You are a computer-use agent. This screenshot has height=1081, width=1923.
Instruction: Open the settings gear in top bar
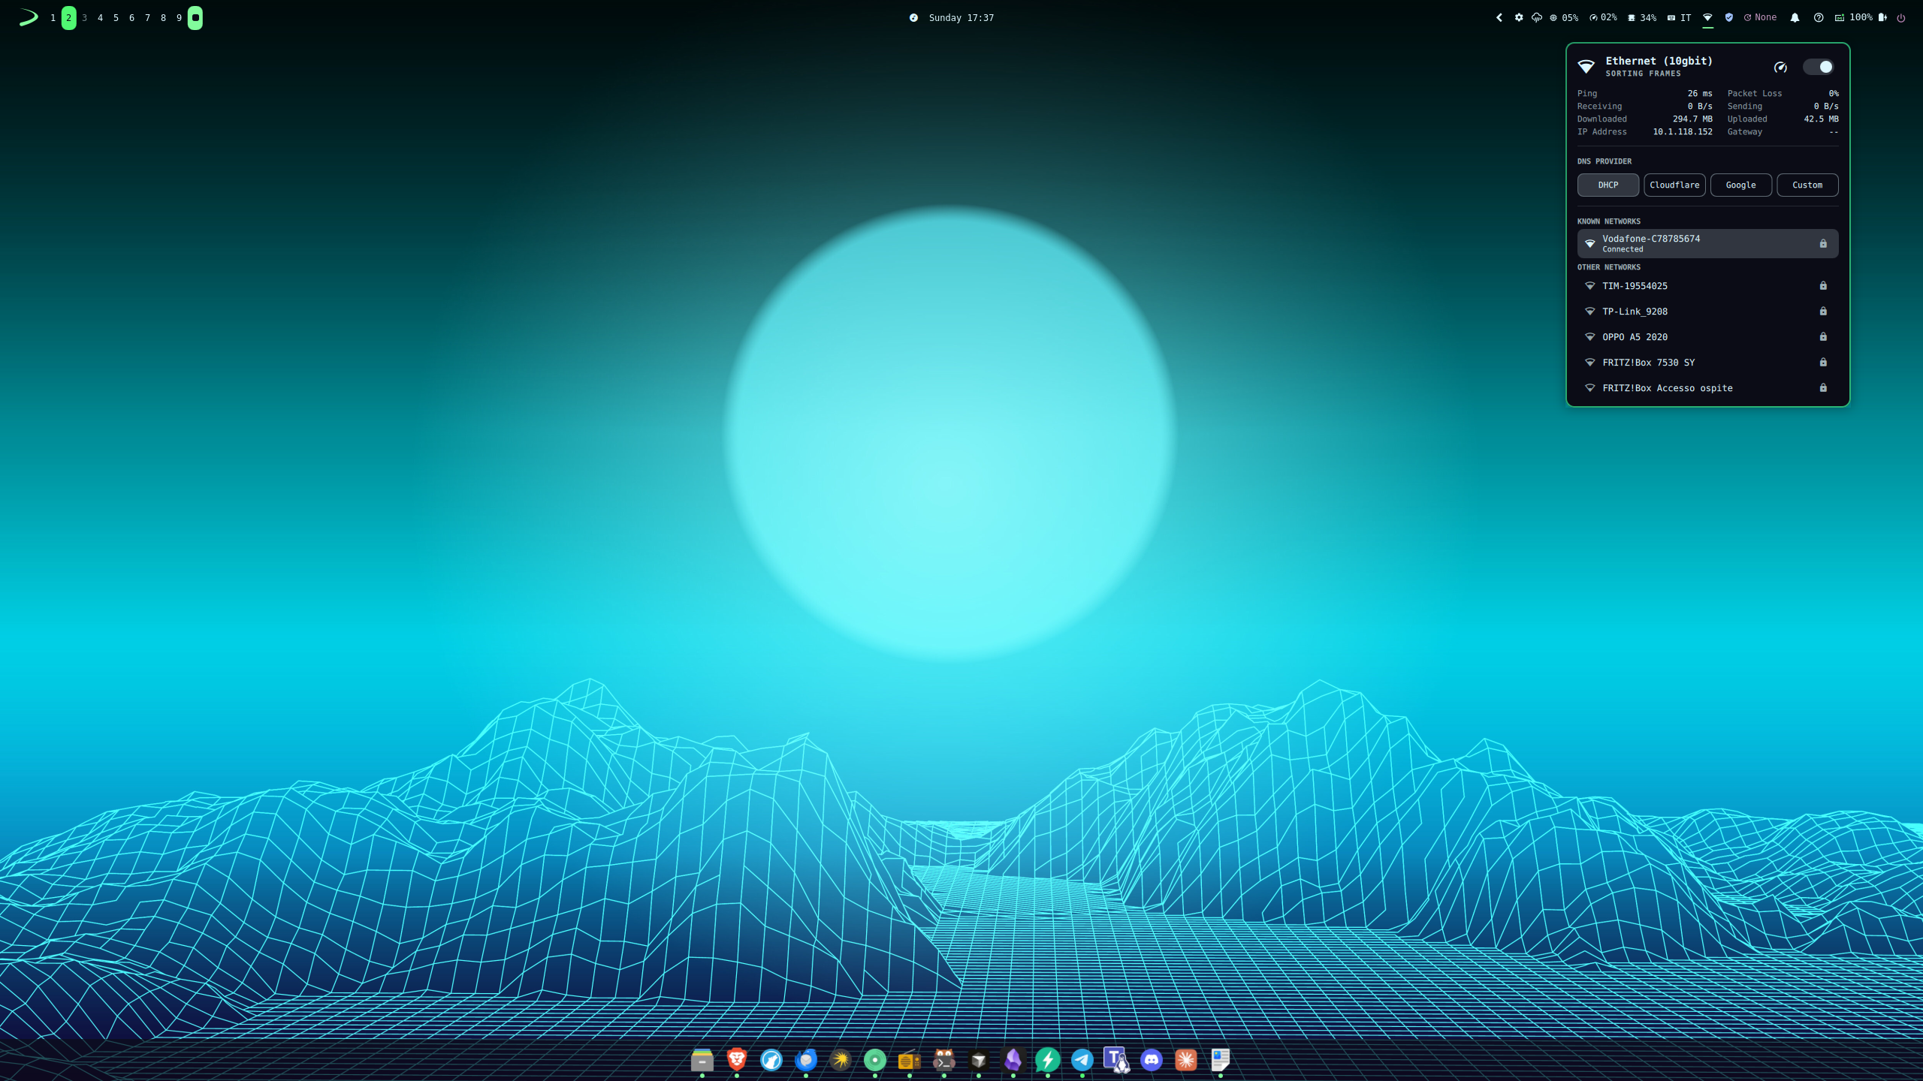(1519, 17)
